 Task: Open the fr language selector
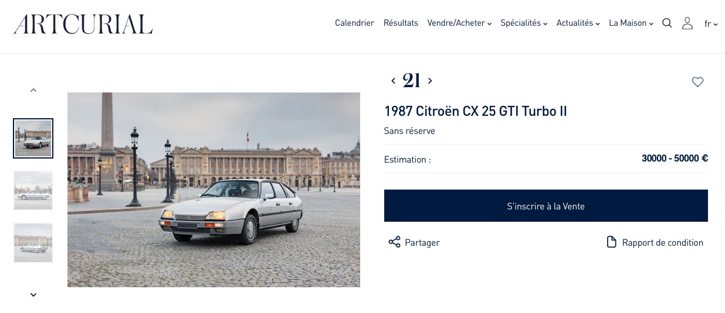click(x=711, y=24)
